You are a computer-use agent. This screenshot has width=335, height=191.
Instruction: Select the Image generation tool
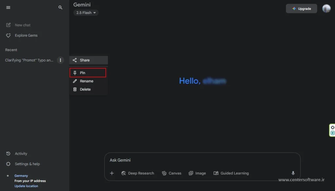(197, 173)
